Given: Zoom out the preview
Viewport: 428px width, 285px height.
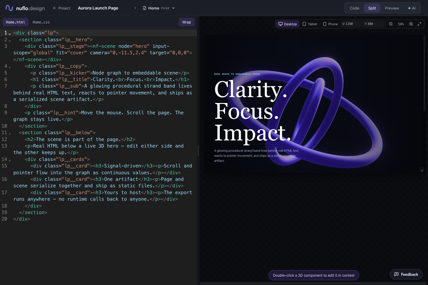Looking at the screenshot, I should point(391,24).
